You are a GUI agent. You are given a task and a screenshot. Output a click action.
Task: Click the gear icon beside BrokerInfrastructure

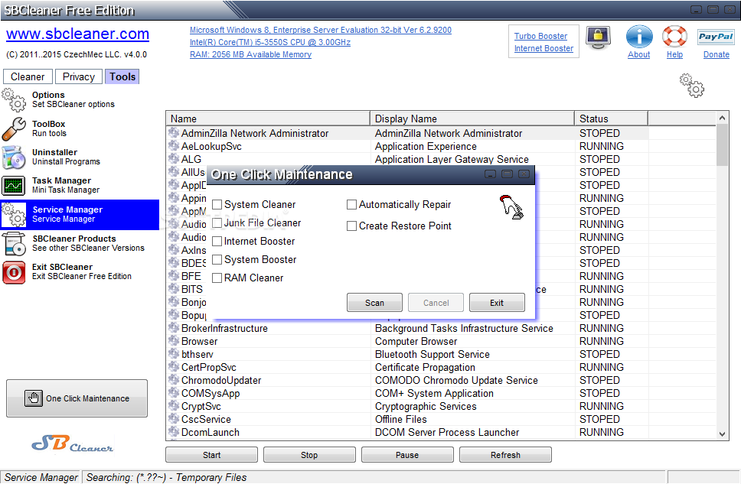pos(174,328)
